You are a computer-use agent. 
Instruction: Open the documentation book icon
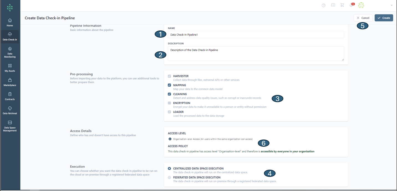[x=333, y=5]
